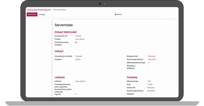Go to Verkaufspreiskategorie breadcrumb
The height and width of the screenshot is (106, 204).
(x=38, y=10)
